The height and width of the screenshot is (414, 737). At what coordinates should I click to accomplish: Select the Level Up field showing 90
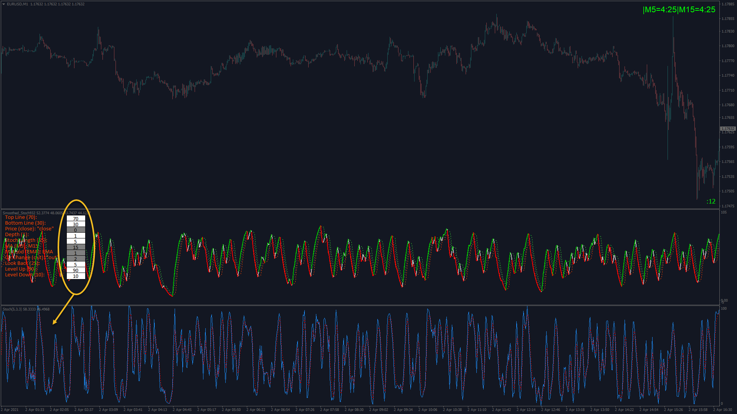point(76,270)
